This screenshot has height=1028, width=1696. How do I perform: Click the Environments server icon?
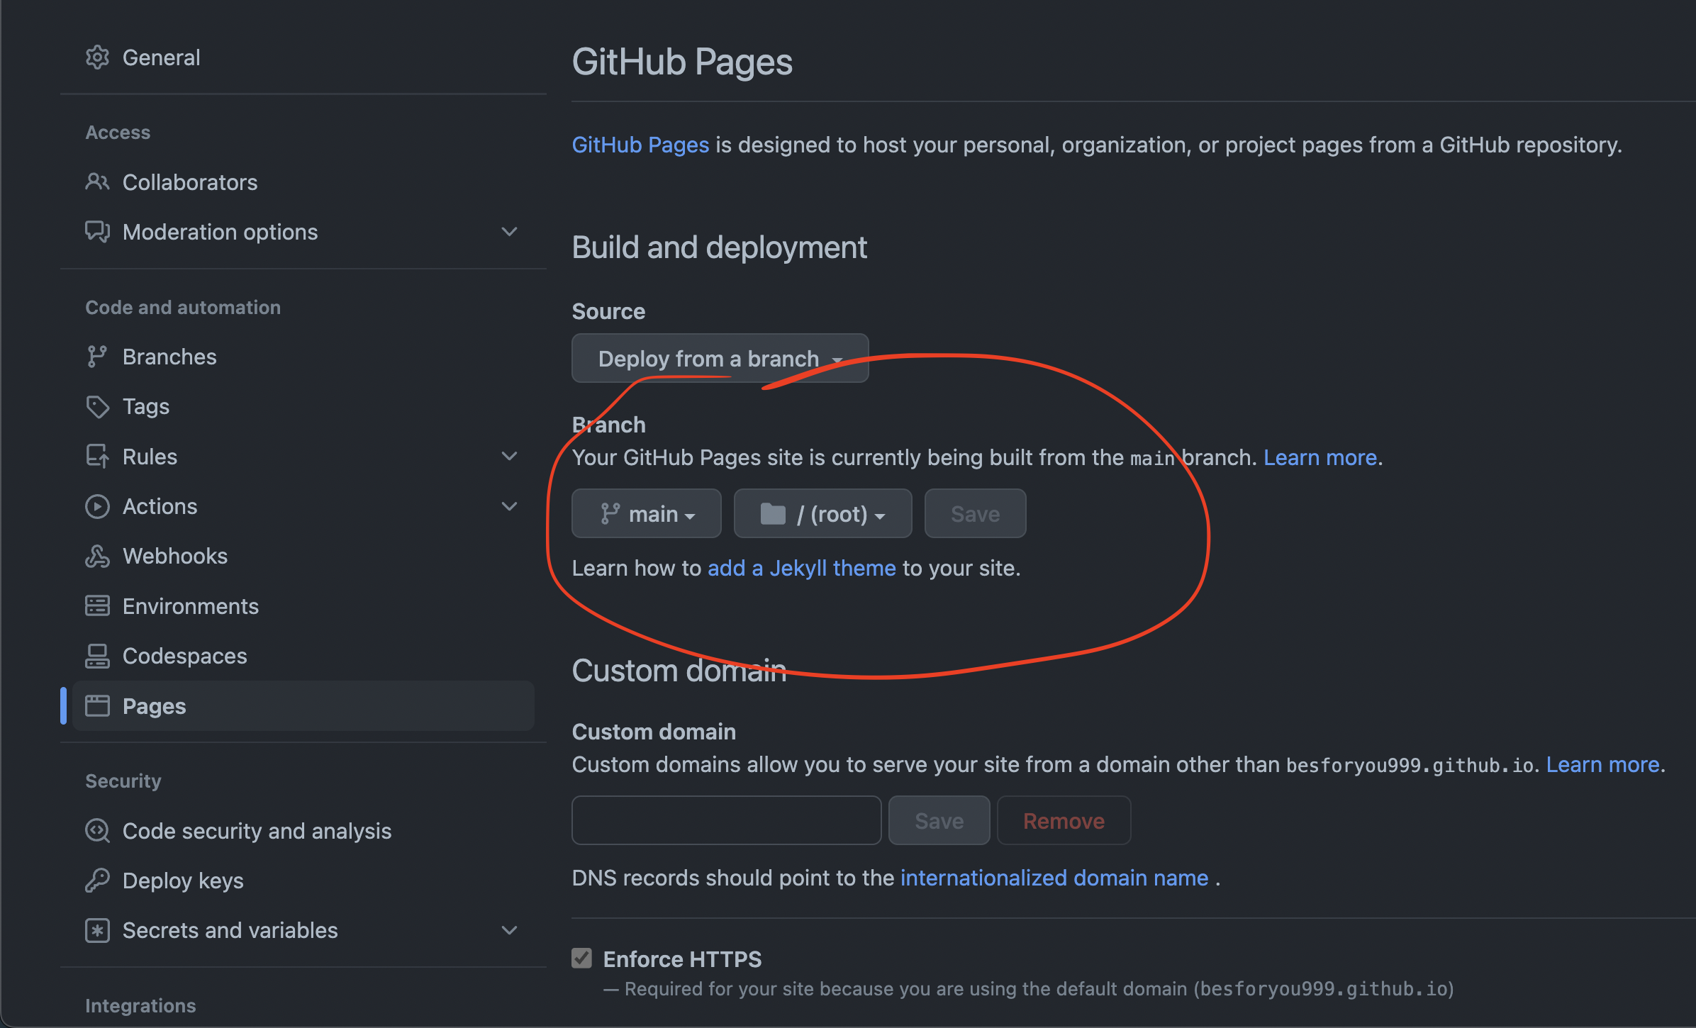pyautogui.click(x=97, y=606)
